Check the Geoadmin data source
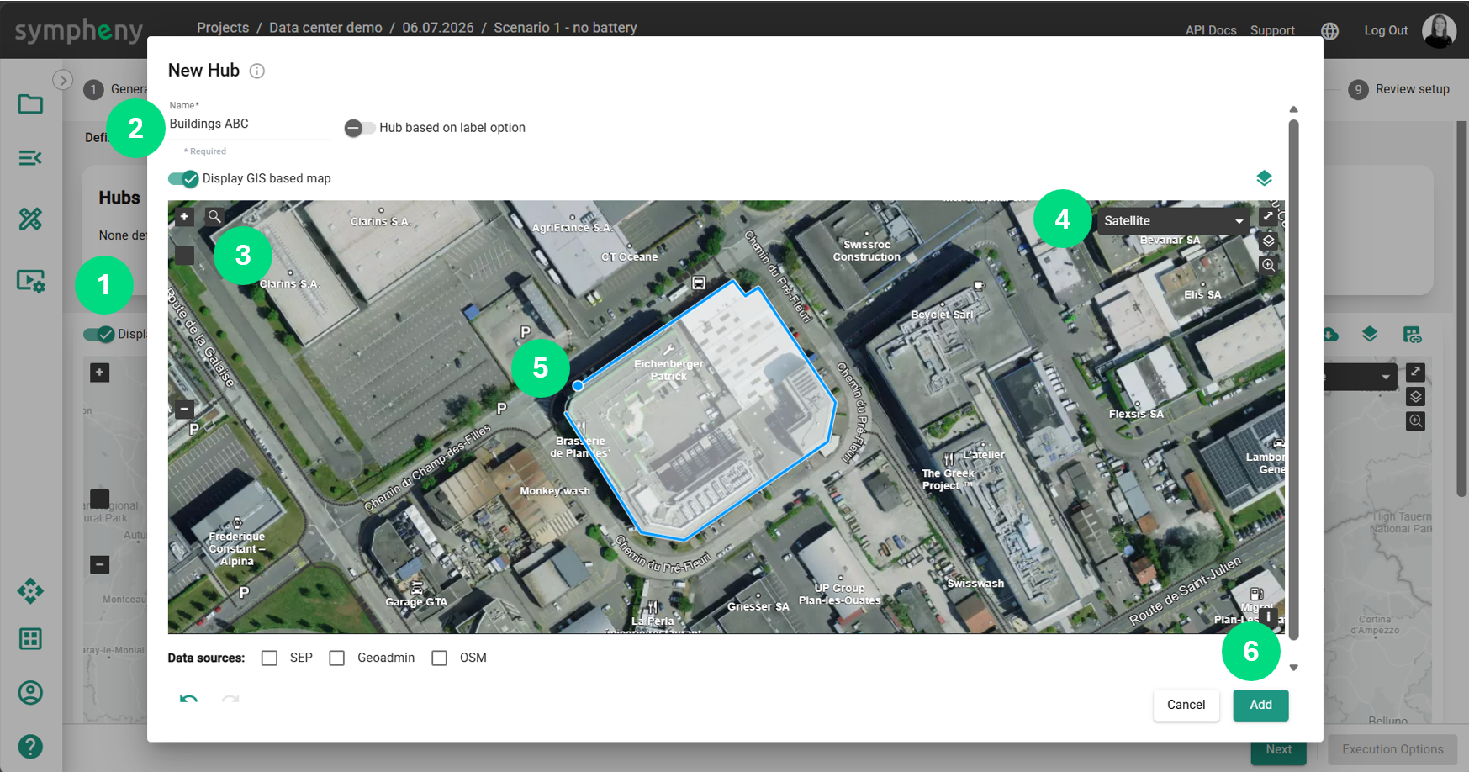The height and width of the screenshot is (772, 1469). pos(336,658)
